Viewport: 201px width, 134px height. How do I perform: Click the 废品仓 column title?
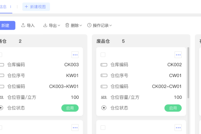(103, 41)
